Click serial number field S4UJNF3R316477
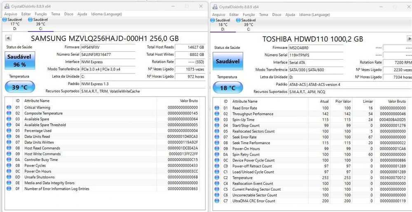This screenshot has width=412, height=212. click(x=108, y=55)
